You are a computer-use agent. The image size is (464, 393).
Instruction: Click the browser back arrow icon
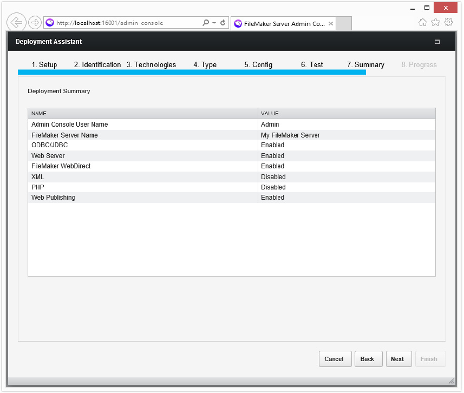click(17, 23)
